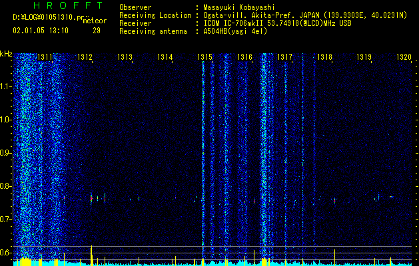419x266 pixels.
Task: Click the kHz axis unit label
Action: click(6, 54)
